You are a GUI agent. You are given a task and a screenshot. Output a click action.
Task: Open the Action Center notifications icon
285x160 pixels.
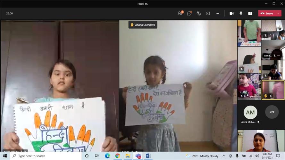(278, 156)
